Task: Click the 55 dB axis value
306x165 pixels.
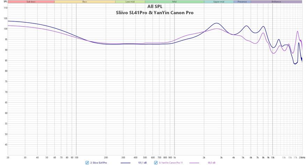Action: pos(6,123)
